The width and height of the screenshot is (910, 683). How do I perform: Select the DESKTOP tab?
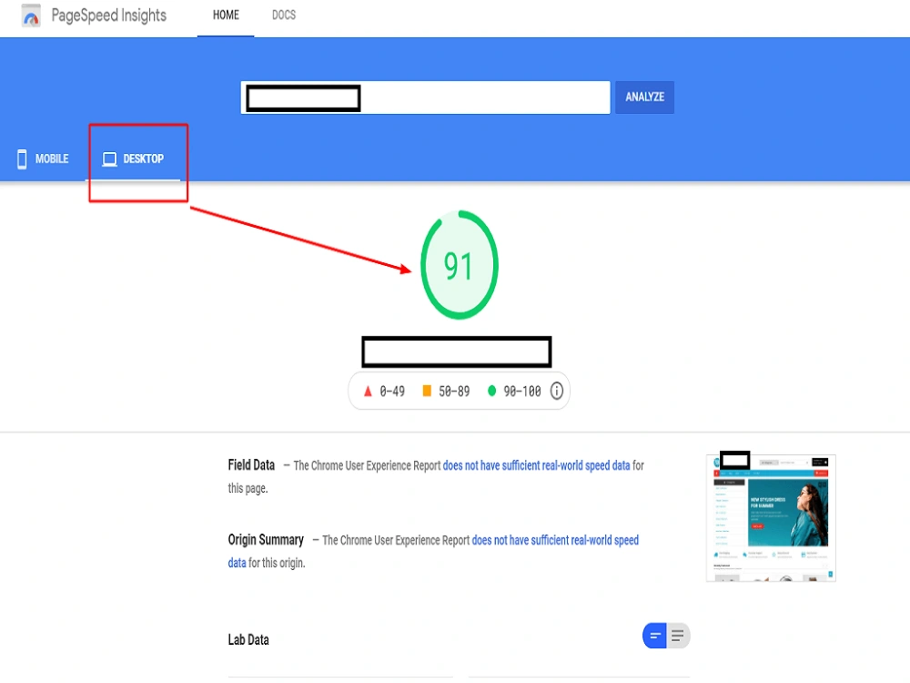(x=134, y=158)
